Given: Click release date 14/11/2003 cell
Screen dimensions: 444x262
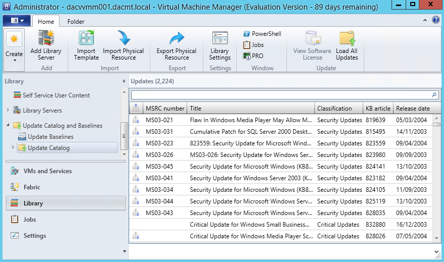Looking at the screenshot, I should [411, 132].
